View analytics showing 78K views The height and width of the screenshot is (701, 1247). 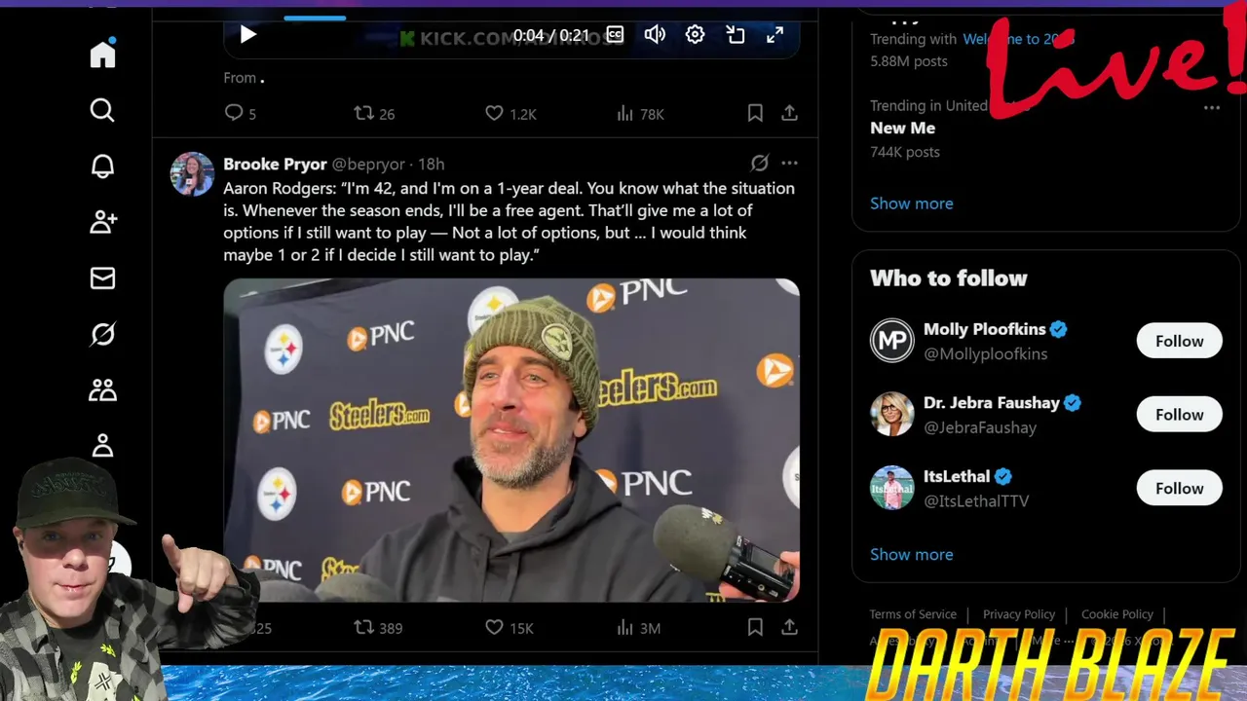[x=640, y=114]
